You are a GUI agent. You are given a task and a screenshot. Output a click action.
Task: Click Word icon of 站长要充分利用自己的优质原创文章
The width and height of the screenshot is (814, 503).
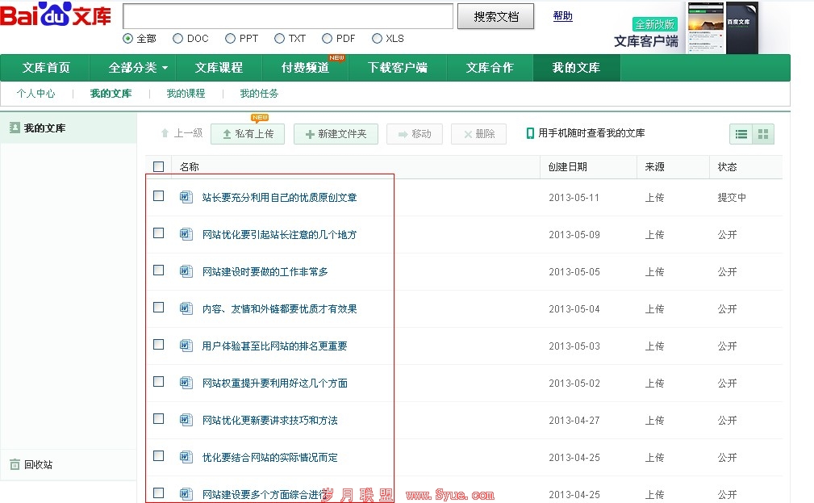(x=186, y=197)
